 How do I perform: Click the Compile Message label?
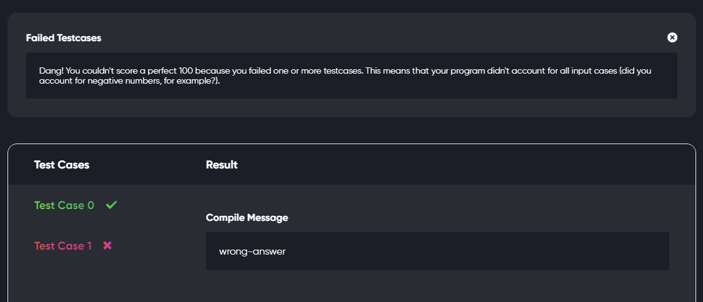247,218
